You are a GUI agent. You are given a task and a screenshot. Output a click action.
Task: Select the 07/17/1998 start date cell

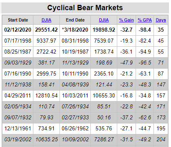18,41
